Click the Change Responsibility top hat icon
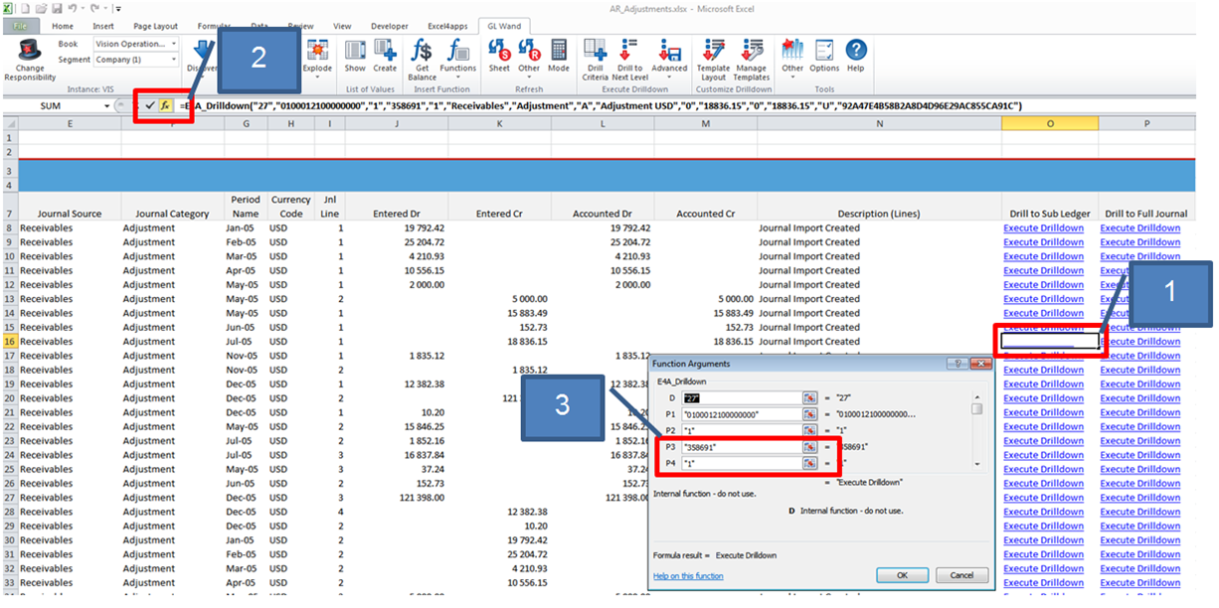The image size is (1219, 608). 30,50
